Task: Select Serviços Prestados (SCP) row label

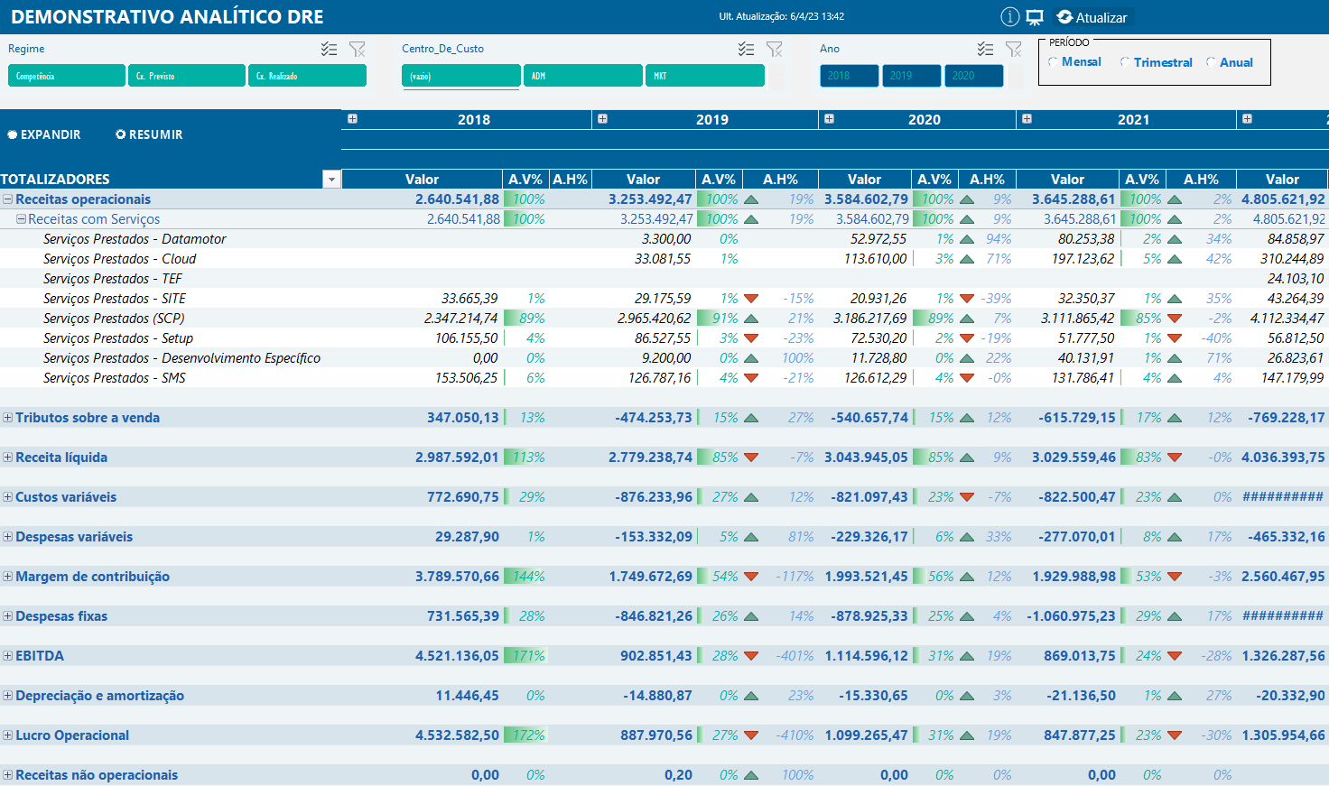Action: pyautogui.click(x=114, y=319)
